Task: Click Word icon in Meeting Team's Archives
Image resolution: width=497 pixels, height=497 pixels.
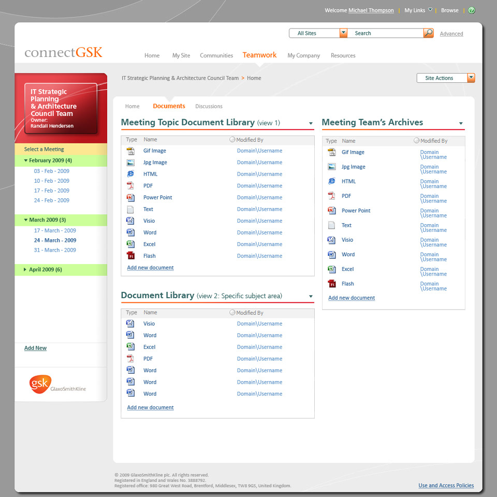Action: click(x=331, y=255)
